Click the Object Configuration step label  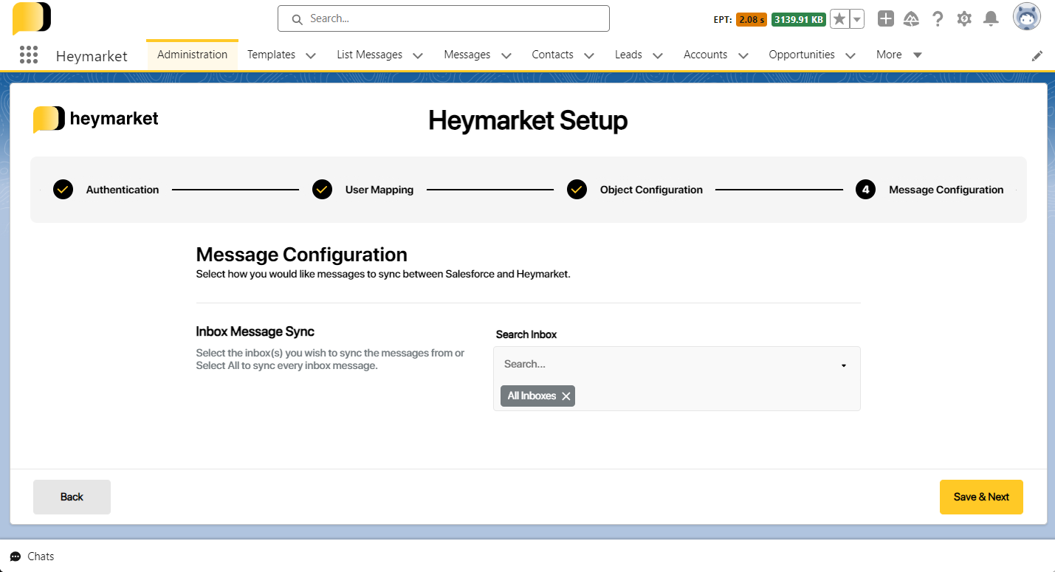(651, 190)
